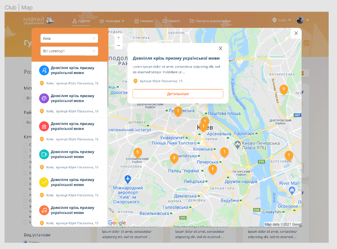This screenshot has height=249, width=337.
Task: Click the address pin in the info popup
Action: click(135, 81)
